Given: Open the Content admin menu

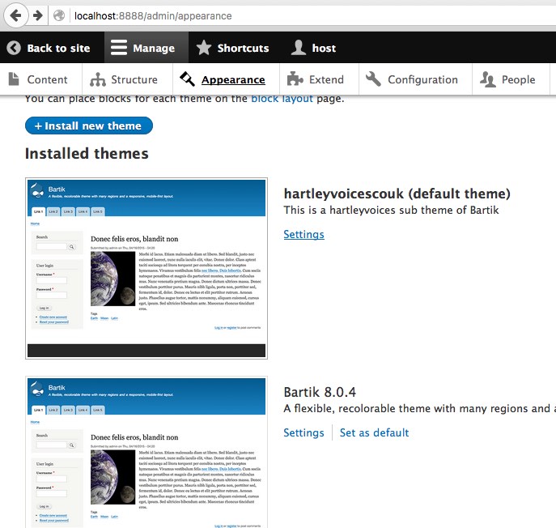Looking at the screenshot, I should point(40,79).
